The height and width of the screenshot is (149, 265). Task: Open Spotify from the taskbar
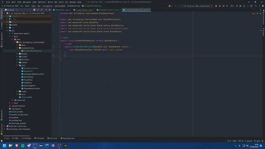pos(23,145)
